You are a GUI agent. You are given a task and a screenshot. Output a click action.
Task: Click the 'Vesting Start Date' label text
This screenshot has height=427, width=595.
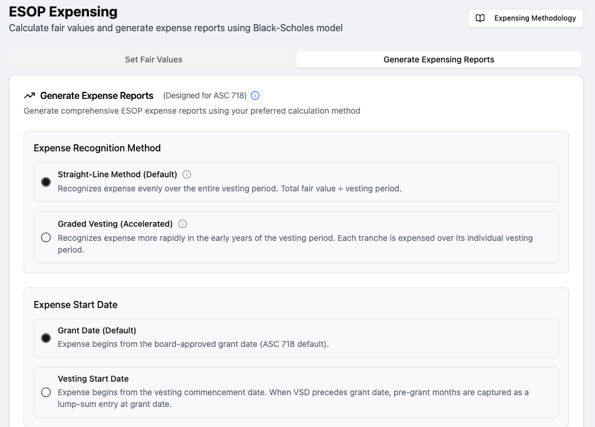coord(93,379)
